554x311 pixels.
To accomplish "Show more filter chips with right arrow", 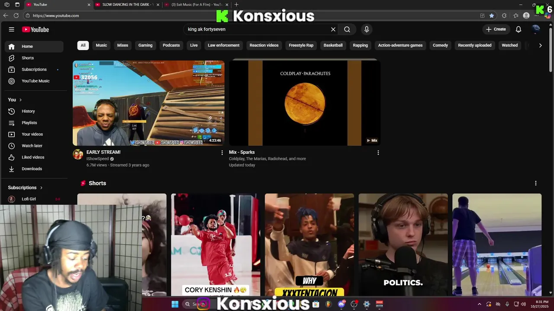I will click(x=540, y=45).
